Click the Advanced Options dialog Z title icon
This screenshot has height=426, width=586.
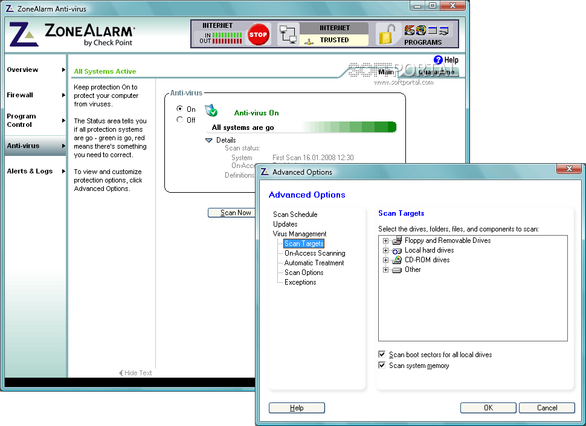click(265, 172)
